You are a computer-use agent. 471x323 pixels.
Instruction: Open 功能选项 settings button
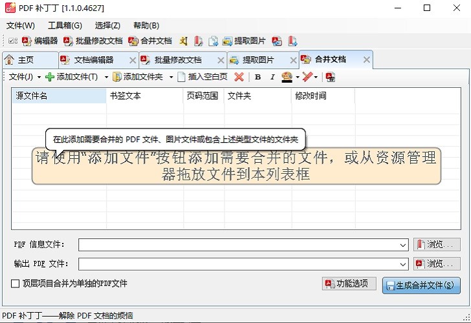tap(349, 284)
